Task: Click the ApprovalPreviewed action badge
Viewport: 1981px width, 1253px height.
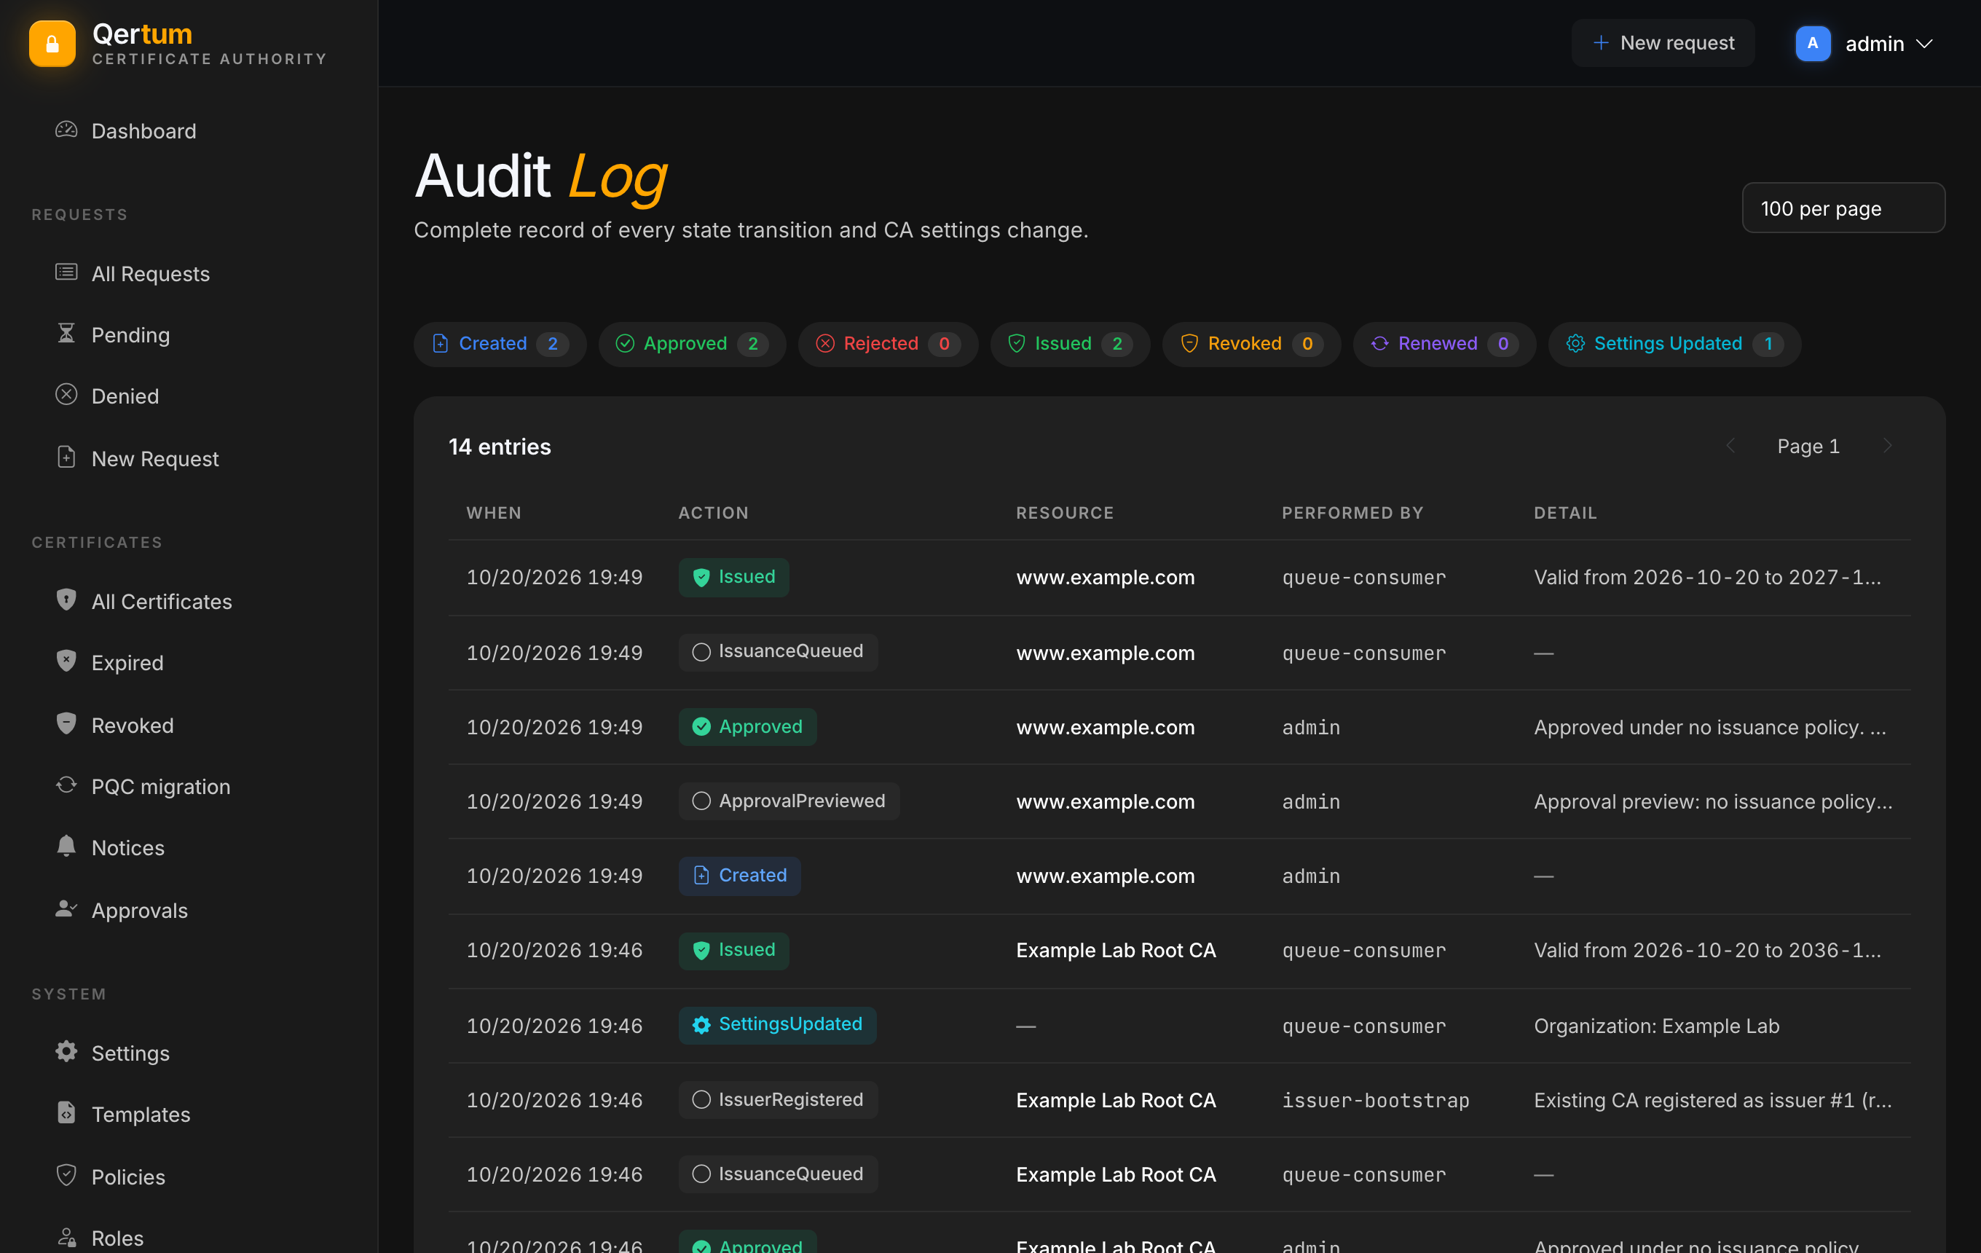Action: [789, 801]
